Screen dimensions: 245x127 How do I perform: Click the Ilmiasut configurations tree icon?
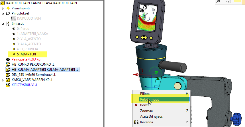point(8,24)
